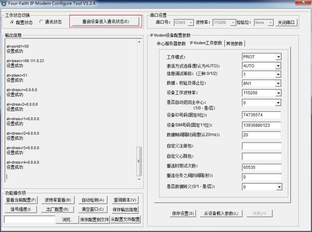The image size is (312, 232).
Task: Click the 保存设置(S) button
Action: coord(183,214)
